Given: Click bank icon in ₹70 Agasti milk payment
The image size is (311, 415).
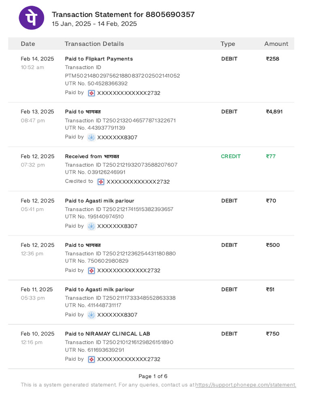Looking at the screenshot, I should click(x=92, y=226).
